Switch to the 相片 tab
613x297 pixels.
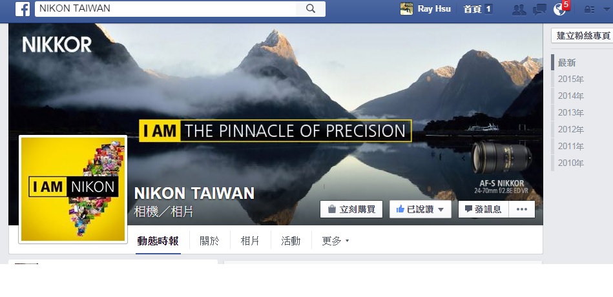pos(250,241)
